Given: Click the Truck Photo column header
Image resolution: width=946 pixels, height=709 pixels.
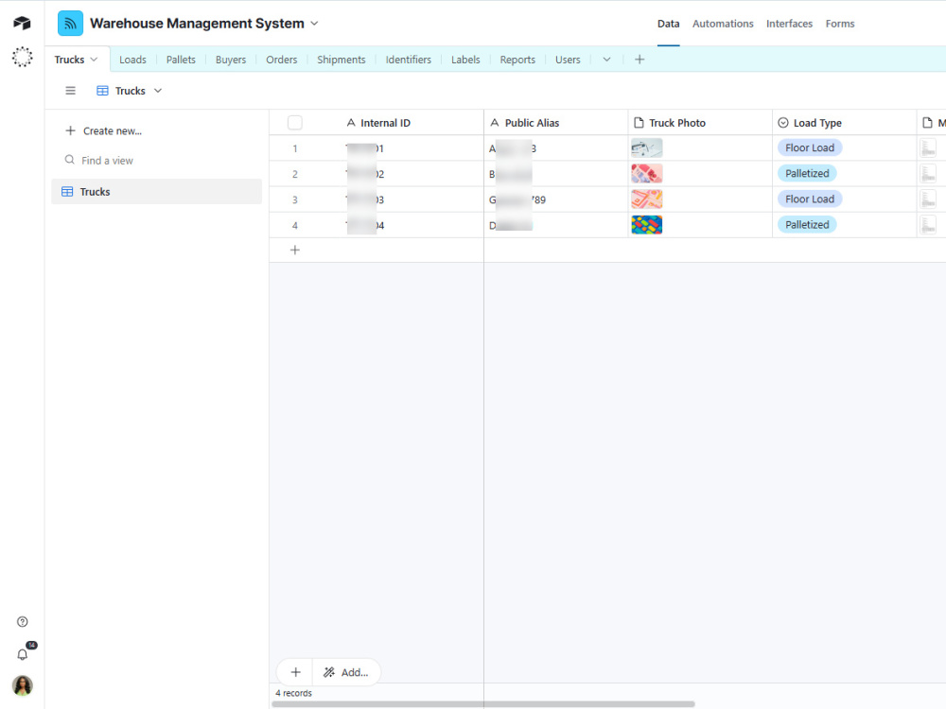Looking at the screenshot, I should click(700, 122).
